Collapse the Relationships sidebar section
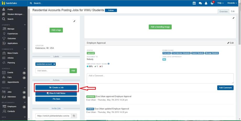 [x=25, y=102]
